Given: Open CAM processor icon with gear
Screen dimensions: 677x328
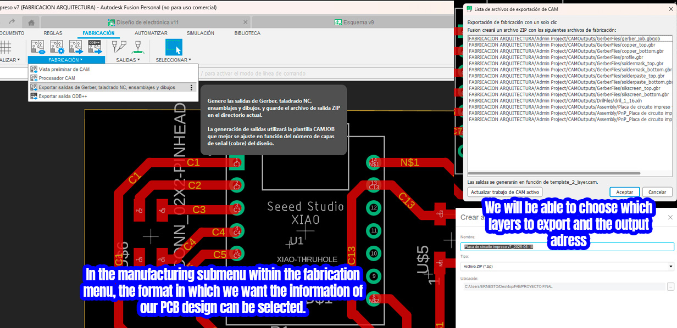Looking at the screenshot, I should coord(57,47).
